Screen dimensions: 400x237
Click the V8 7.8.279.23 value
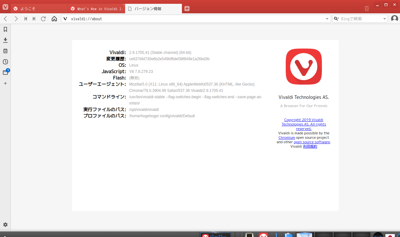(141, 72)
